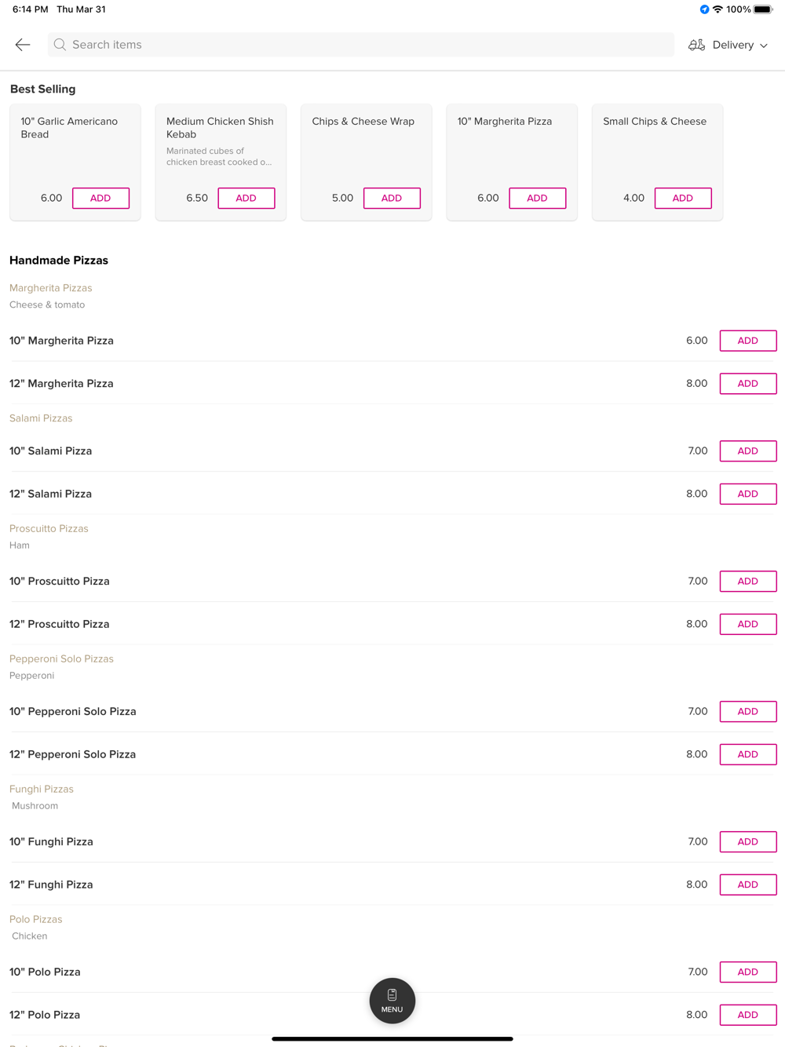
Task: Expand the Delivery dropdown chevron
Action: (764, 46)
